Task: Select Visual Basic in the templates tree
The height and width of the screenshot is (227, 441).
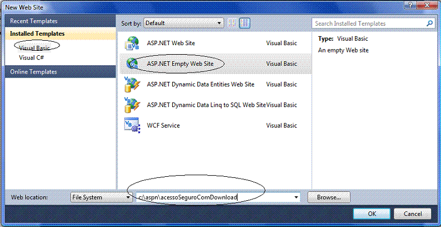Action: coord(34,48)
